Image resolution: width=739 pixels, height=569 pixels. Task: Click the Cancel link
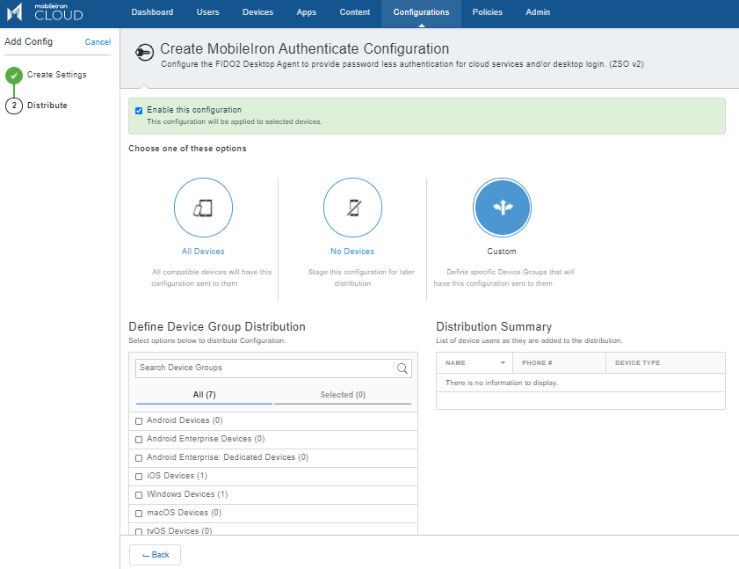click(x=98, y=42)
